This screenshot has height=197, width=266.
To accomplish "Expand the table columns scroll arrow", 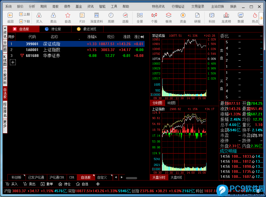I will pyautogui.click(x=142, y=37).
